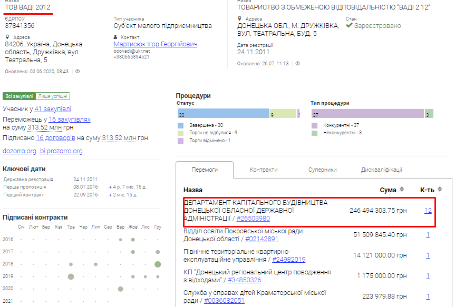Screen dimensions: 455x307
Task: Click the "Суб'єкт малого підприємництва" participant type
Action: tap(163, 26)
